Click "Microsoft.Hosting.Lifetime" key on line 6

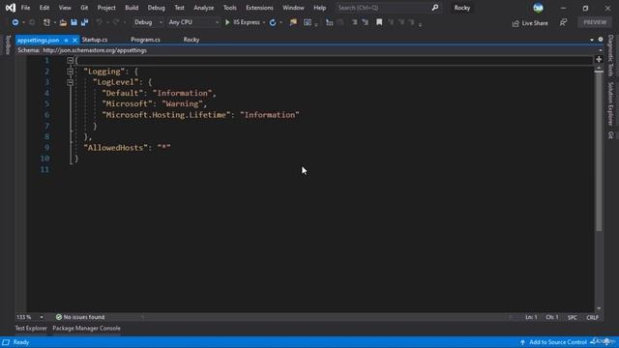point(166,115)
